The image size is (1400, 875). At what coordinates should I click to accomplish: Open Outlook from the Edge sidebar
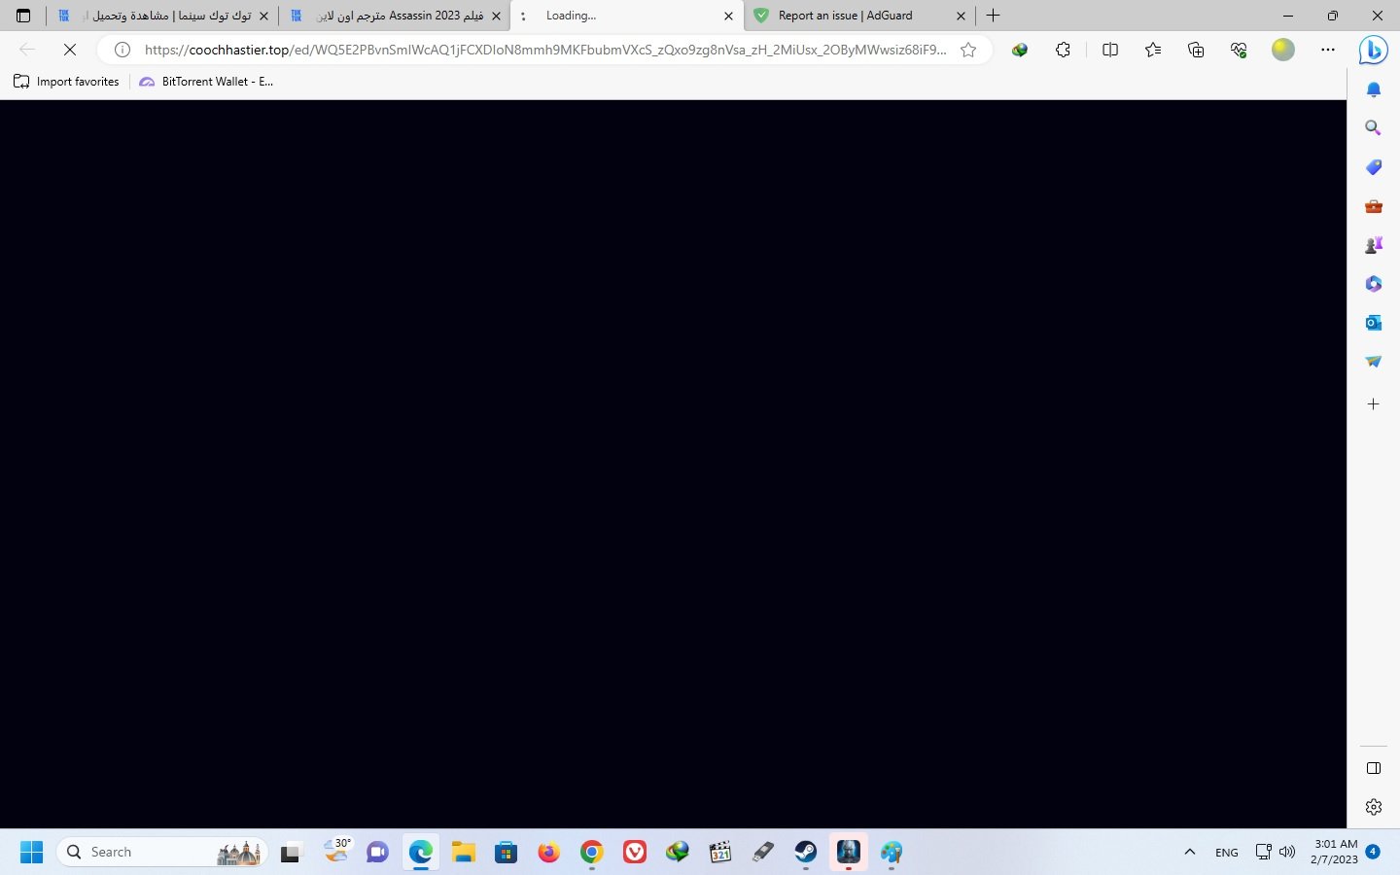pos(1373,322)
